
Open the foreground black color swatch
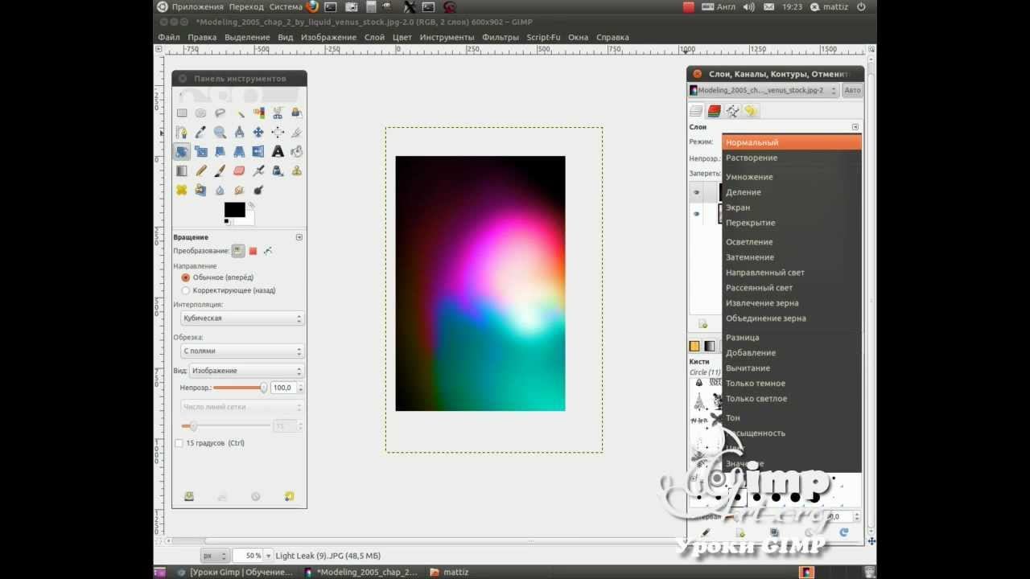click(234, 210)
